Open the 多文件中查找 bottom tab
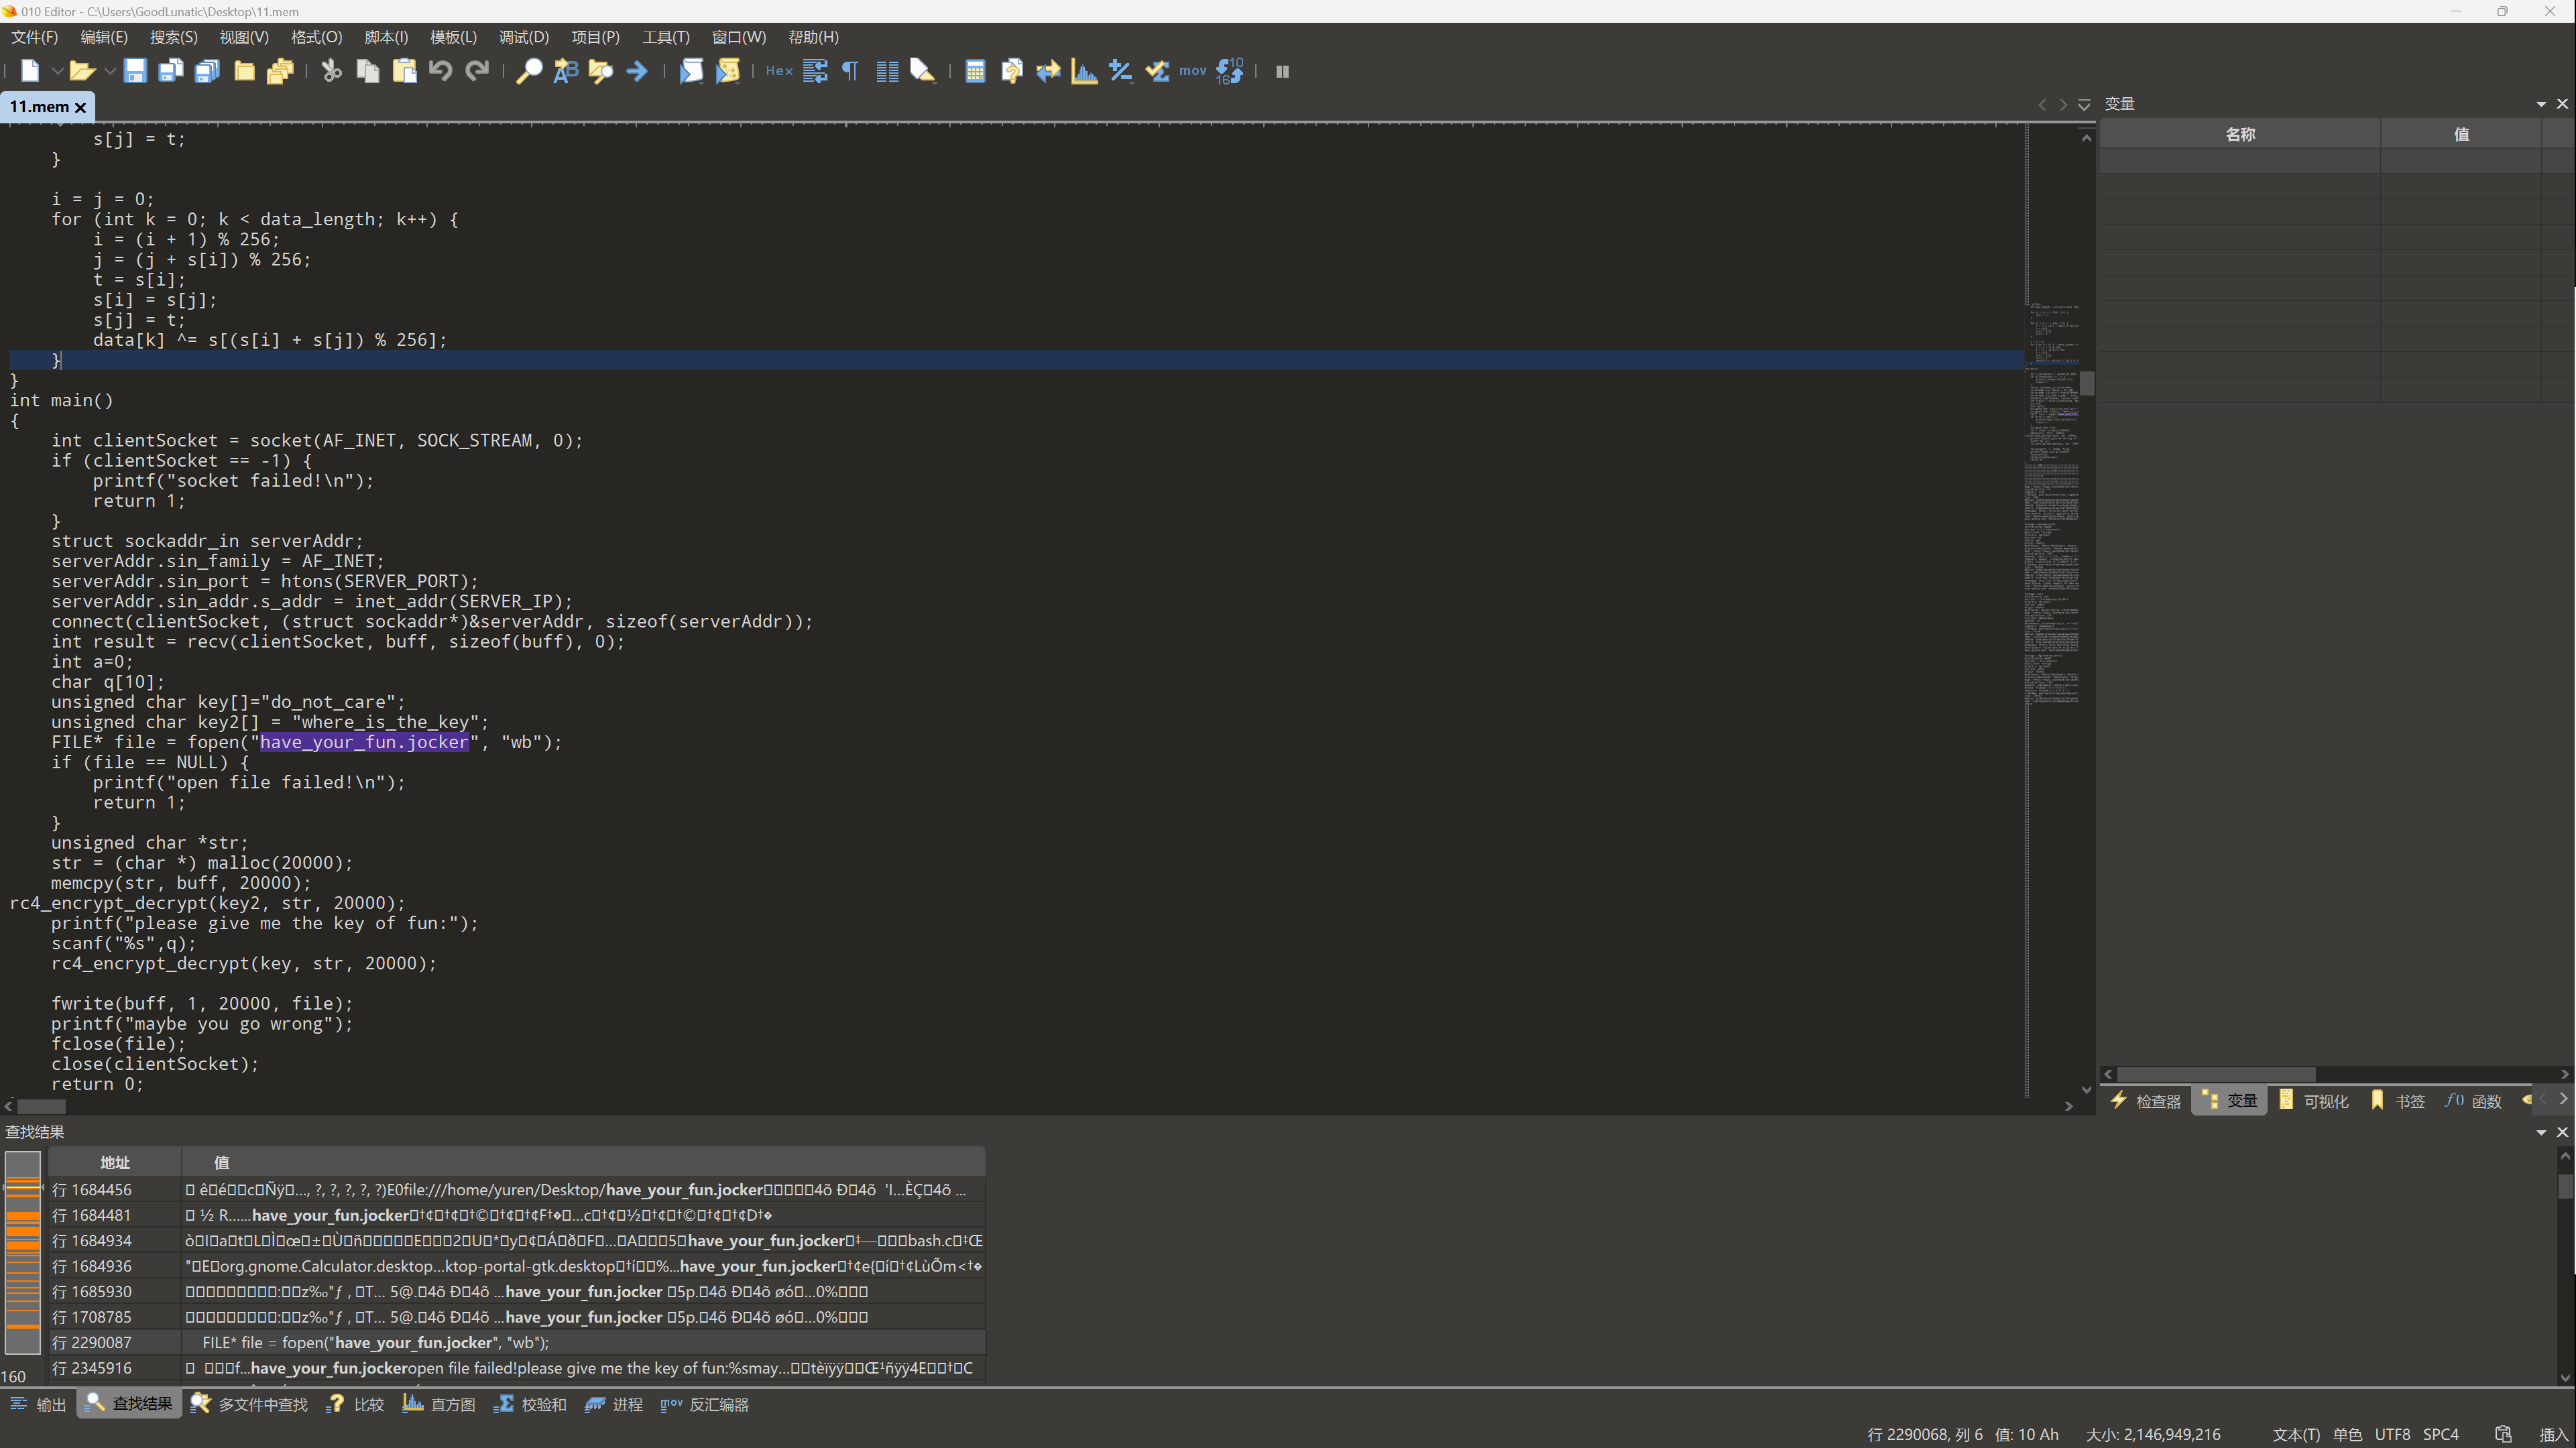This screenshot has height=1448, width=2576. (249, 1405)
